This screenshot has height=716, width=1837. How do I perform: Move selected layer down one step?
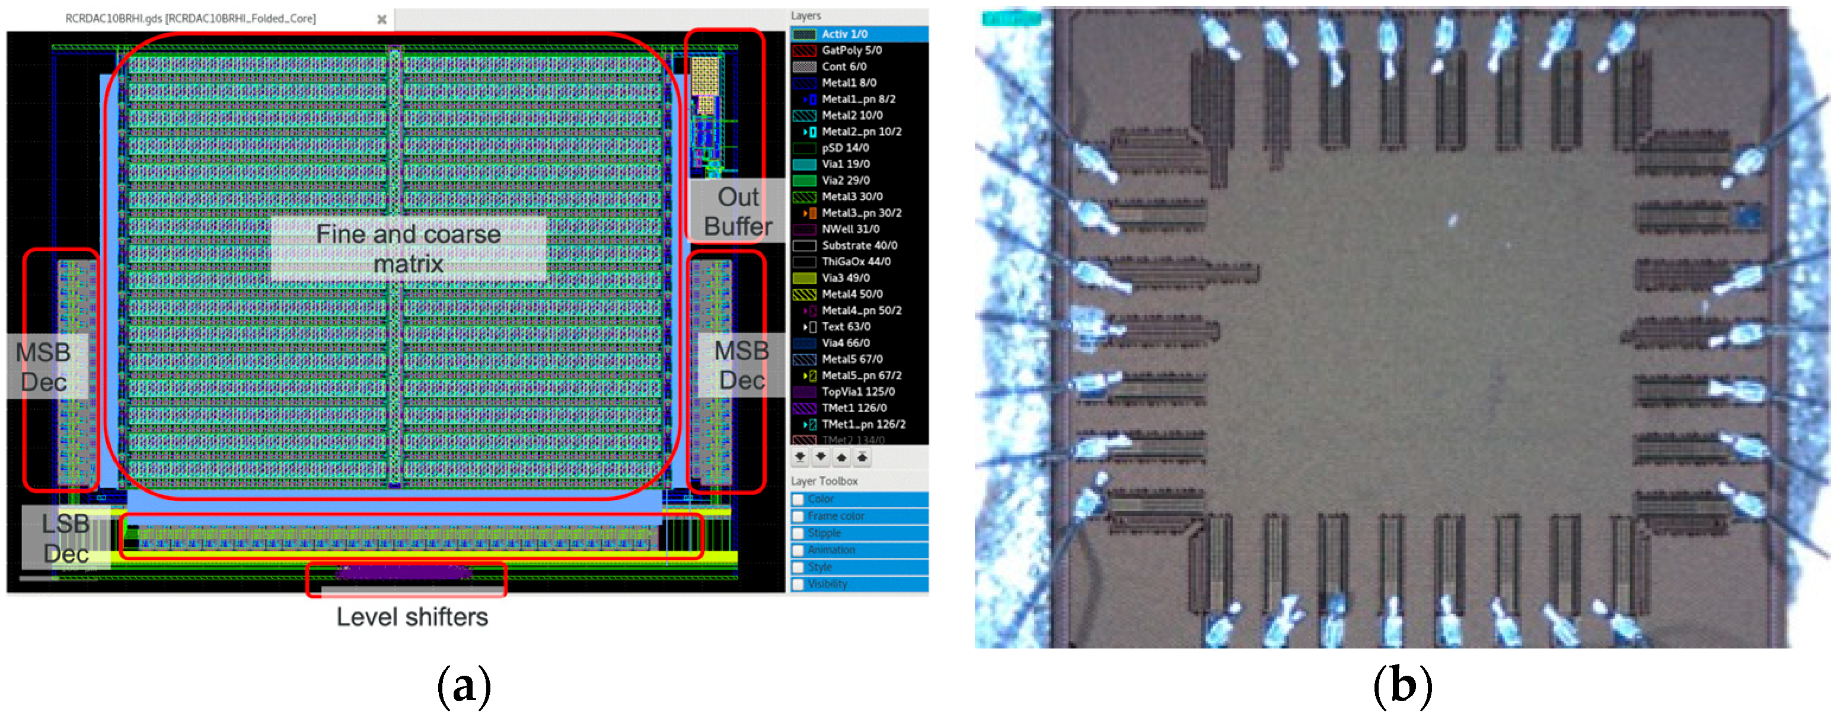pos(821,457)
